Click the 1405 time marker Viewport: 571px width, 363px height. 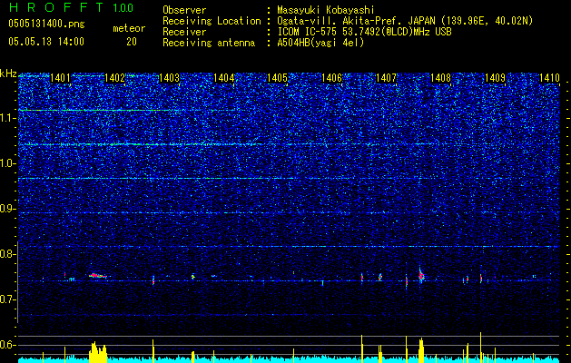point(278,78)
